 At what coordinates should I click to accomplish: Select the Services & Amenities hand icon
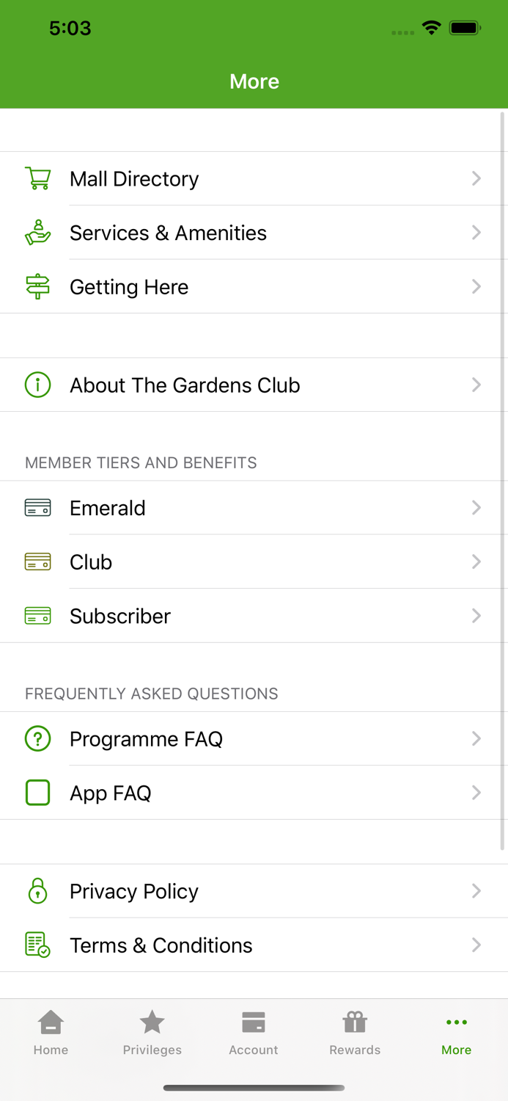(x=37, y=233)
